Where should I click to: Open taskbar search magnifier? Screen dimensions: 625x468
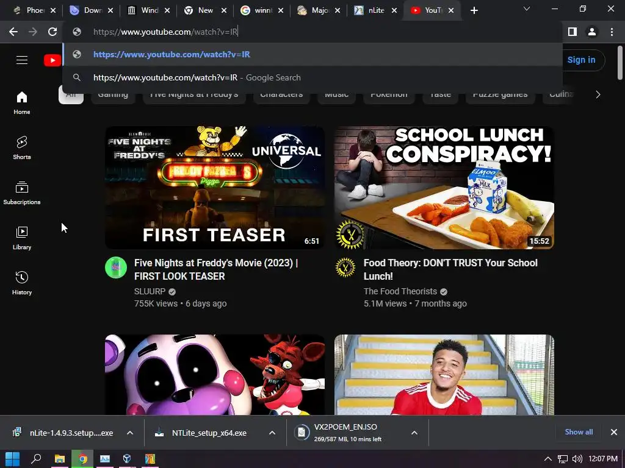[x=36, y=459]
